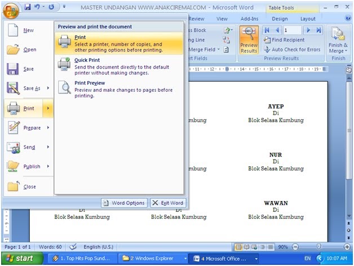354x266 pixels.
Task: Click the Save icon in Quick Access Toolbar
Action: [x=28, y=7]
